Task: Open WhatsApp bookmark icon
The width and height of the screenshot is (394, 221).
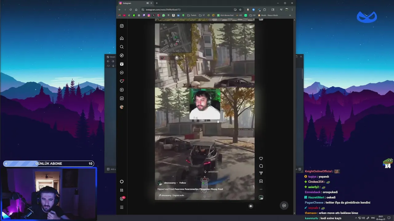Action: (163, 15)
